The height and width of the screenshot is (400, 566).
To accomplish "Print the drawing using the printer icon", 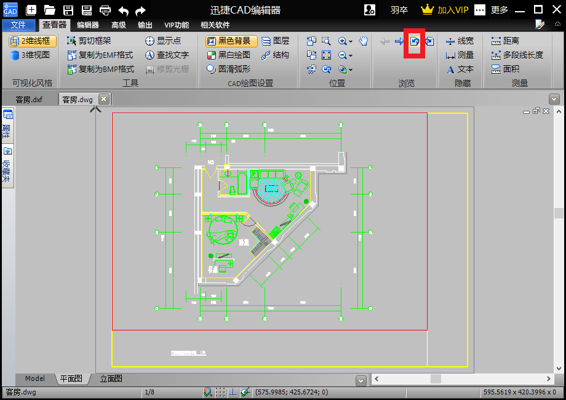I will (105, 10).
